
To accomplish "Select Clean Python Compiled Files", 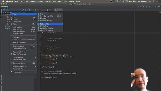I will point(24,39).
